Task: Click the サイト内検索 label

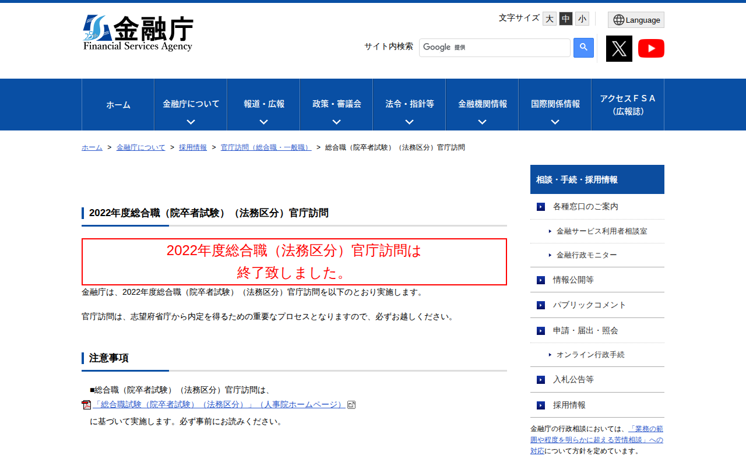Action: point(389,47)
